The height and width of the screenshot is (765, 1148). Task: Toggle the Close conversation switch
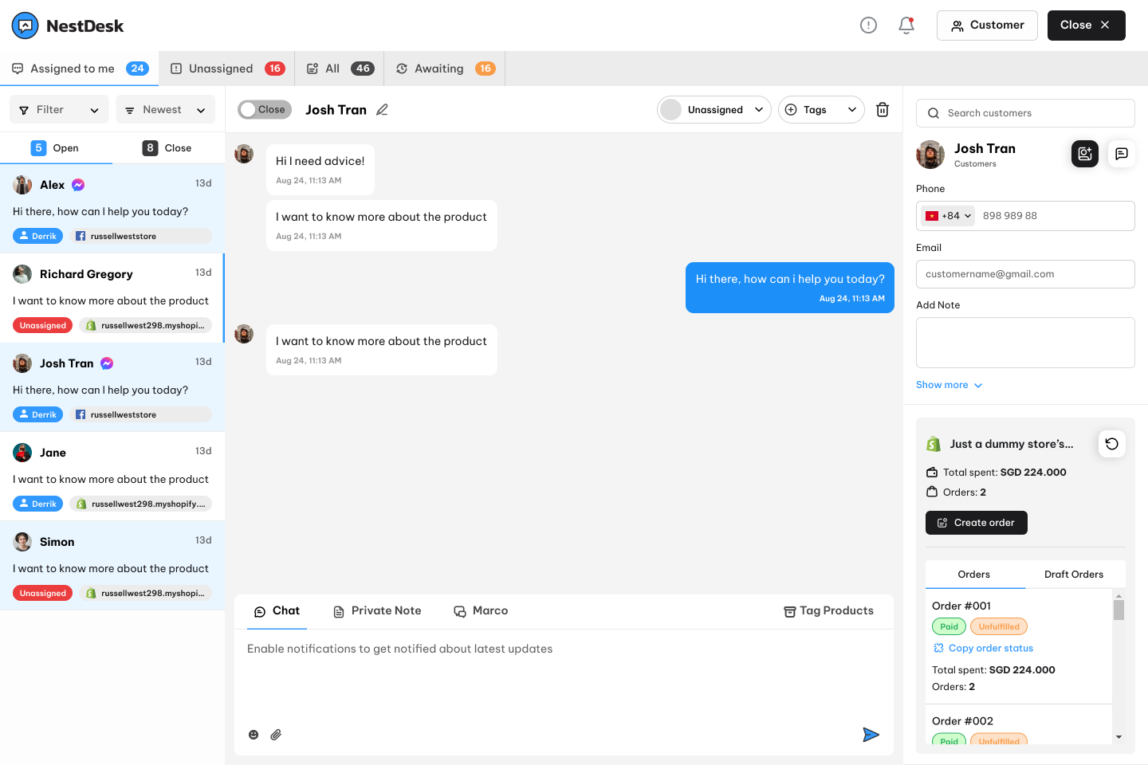265,110
